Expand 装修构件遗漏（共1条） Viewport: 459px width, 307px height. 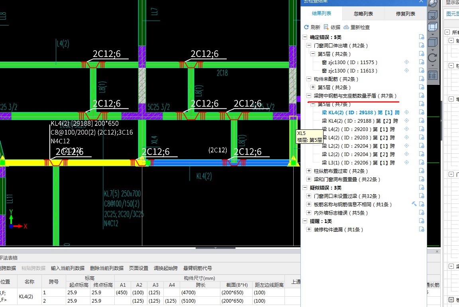pos(309,229)
